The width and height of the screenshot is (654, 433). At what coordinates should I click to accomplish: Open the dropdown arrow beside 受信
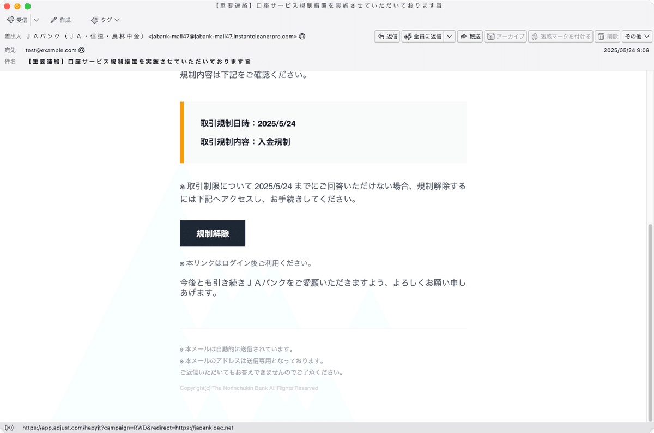37,20
